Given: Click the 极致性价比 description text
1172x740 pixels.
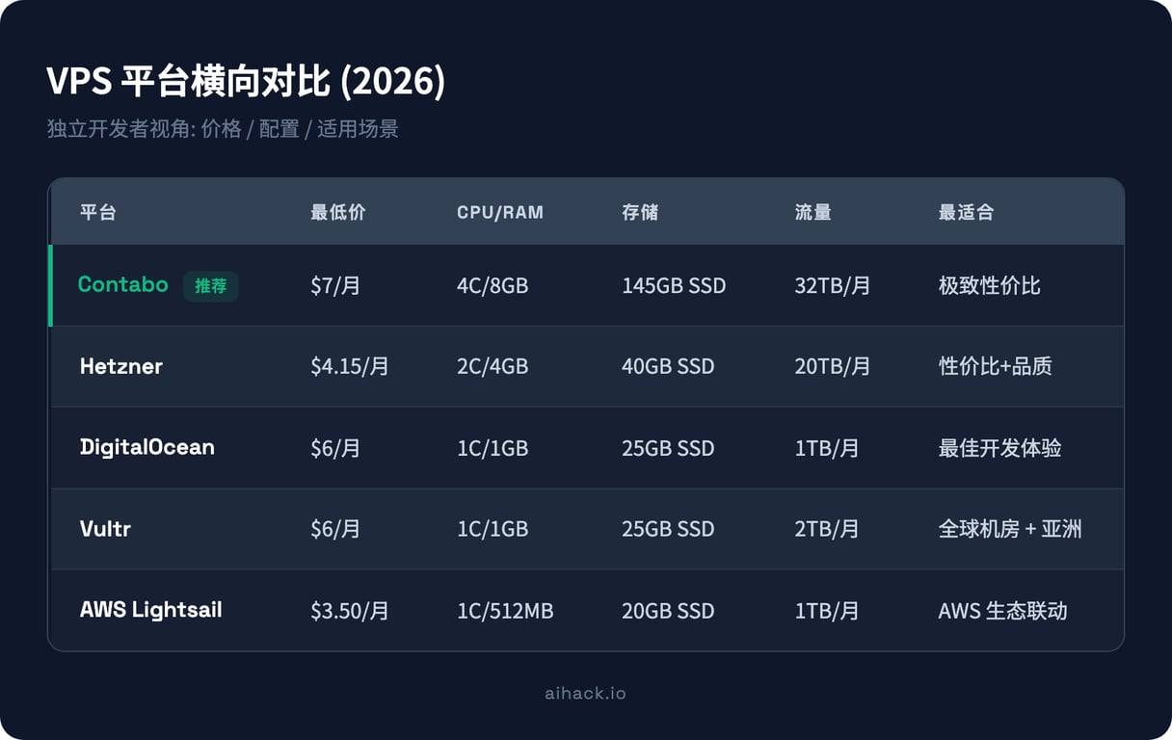Looking at the screenshot, I should 988,285.
